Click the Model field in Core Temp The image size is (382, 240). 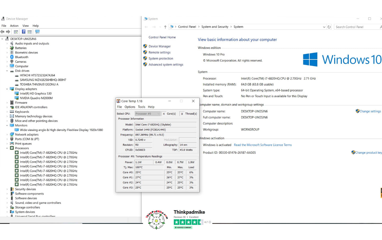click(x=165, y=124)
